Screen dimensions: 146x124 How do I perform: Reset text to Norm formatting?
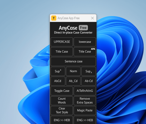pyautogui.click(x=73, y=71)
